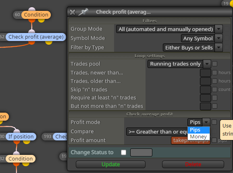233x173 pixels.
Task: Click the Skip "n" trades input field
Action: pyautogui.click(x=206, y=90)
